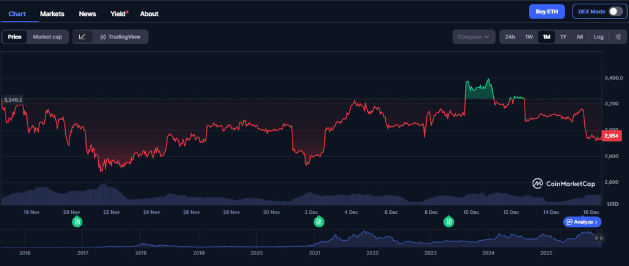Click the Buy ETH button
This screenshot has width=629, height=266.
(x=547, y=12)
